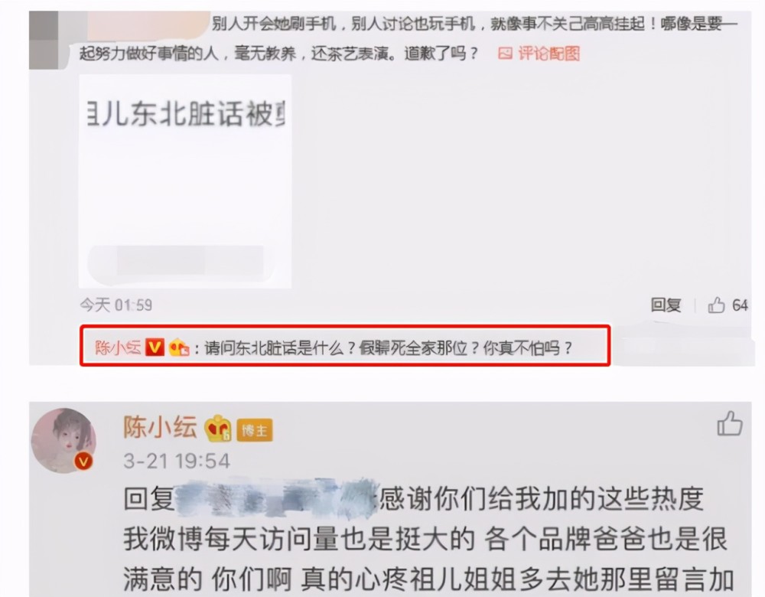This screenshot has height=597, width=765.
Task: Click the 3-21 19:54 timestamp
Action: tap(177, 462)
